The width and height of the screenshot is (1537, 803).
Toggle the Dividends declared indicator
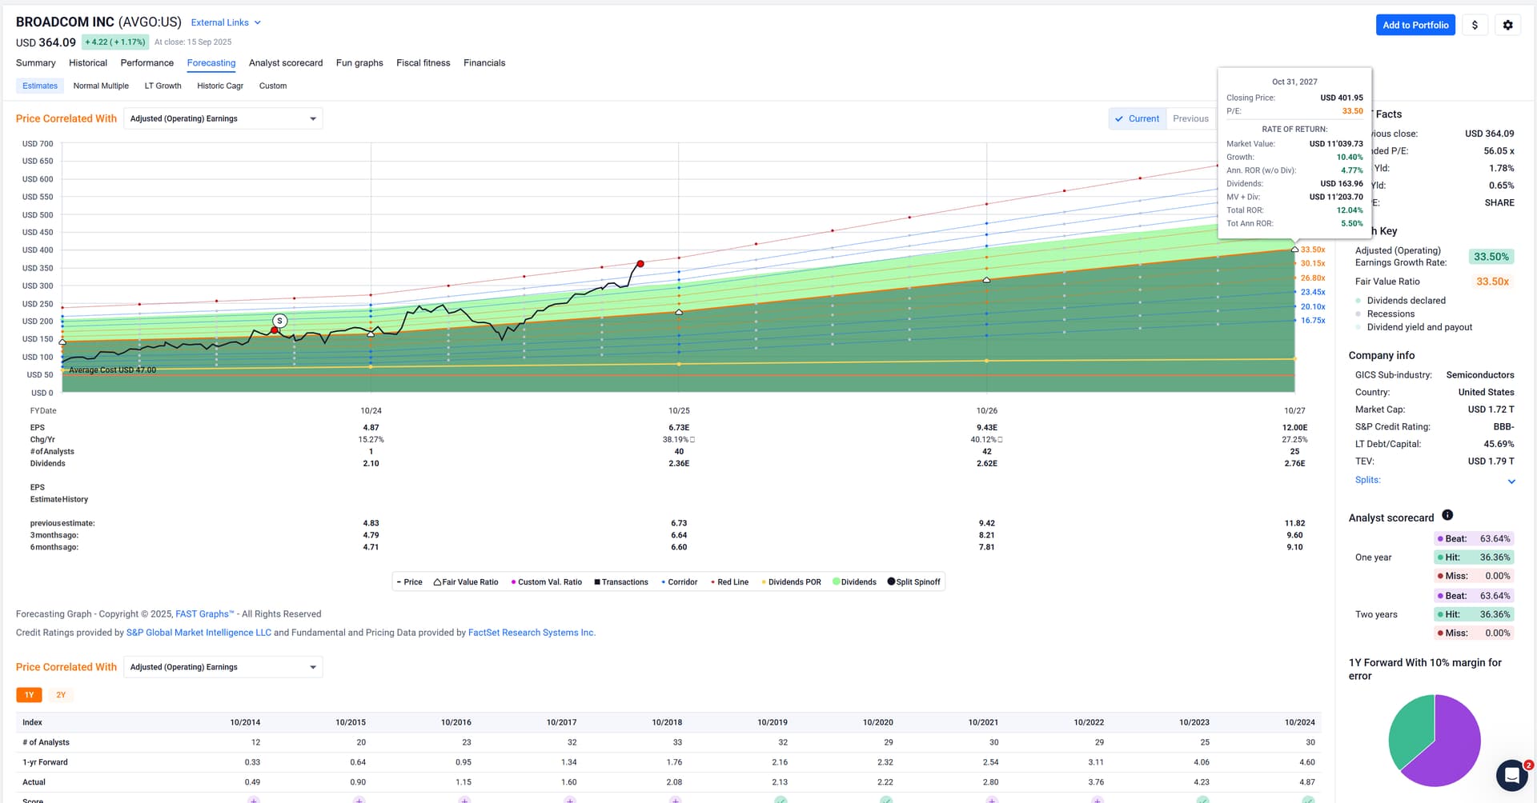(1358, 301)
